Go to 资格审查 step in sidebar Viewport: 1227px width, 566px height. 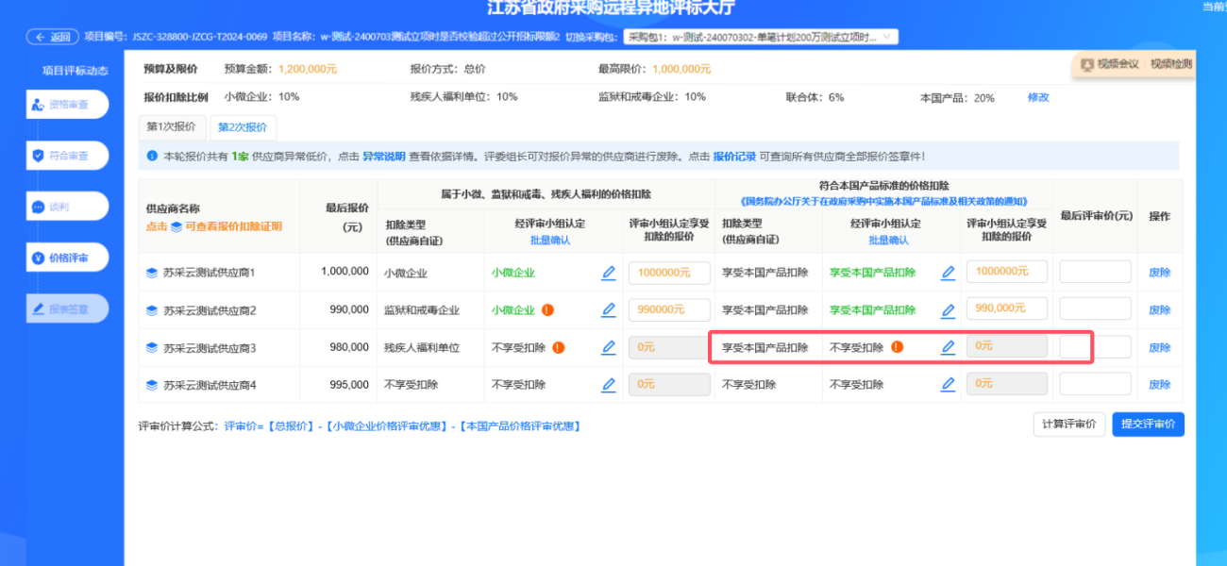click(67, 105)
